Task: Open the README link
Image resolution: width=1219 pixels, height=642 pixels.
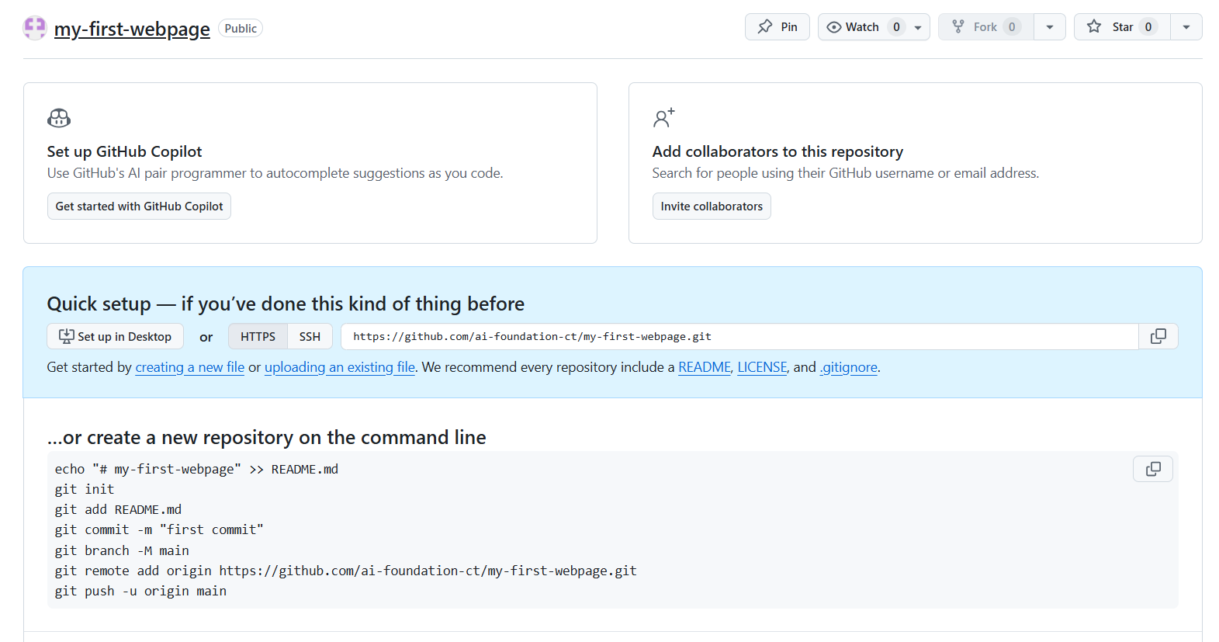Action: pyautogui.click(x=705, y=367)
